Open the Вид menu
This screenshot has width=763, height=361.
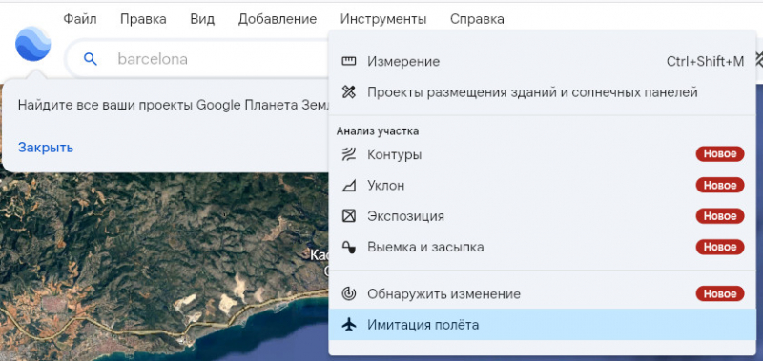pos(202,19)
